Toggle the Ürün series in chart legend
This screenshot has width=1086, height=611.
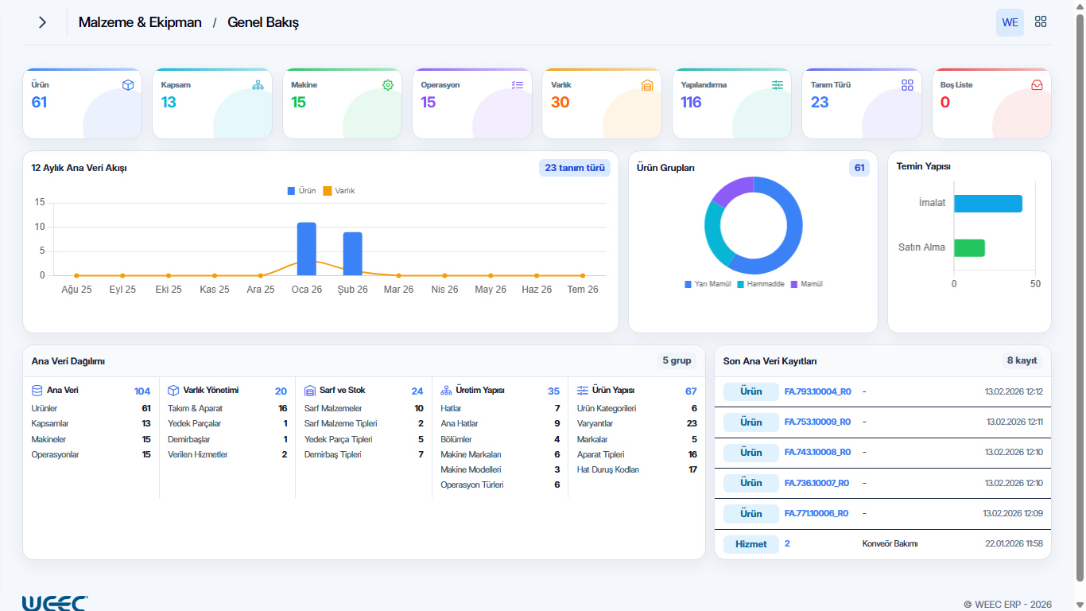pos(301,191)
